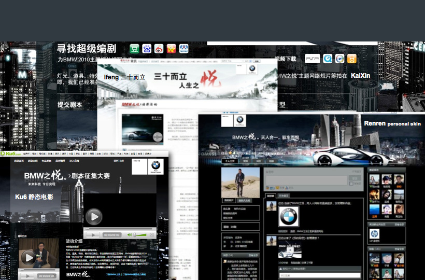425x280 pixels.
Task: Choose QuickTime video download format
Action: point(328,59)
